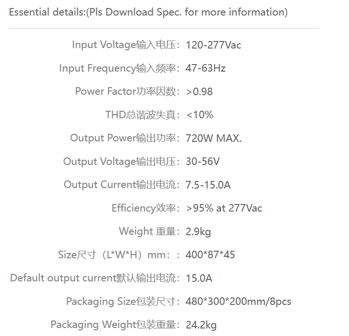Select the >0.98 power factor value

click(199, 92)
